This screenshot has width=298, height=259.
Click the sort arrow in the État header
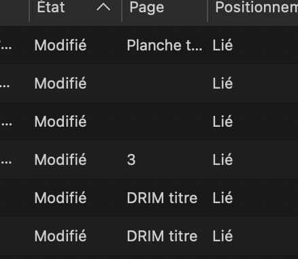tap(103, 7)
